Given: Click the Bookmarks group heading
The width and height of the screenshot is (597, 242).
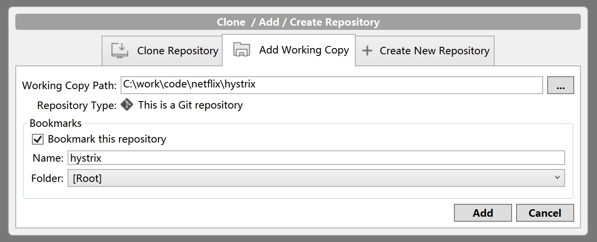Looking at the screenshot, I should (x=56, y=123).
